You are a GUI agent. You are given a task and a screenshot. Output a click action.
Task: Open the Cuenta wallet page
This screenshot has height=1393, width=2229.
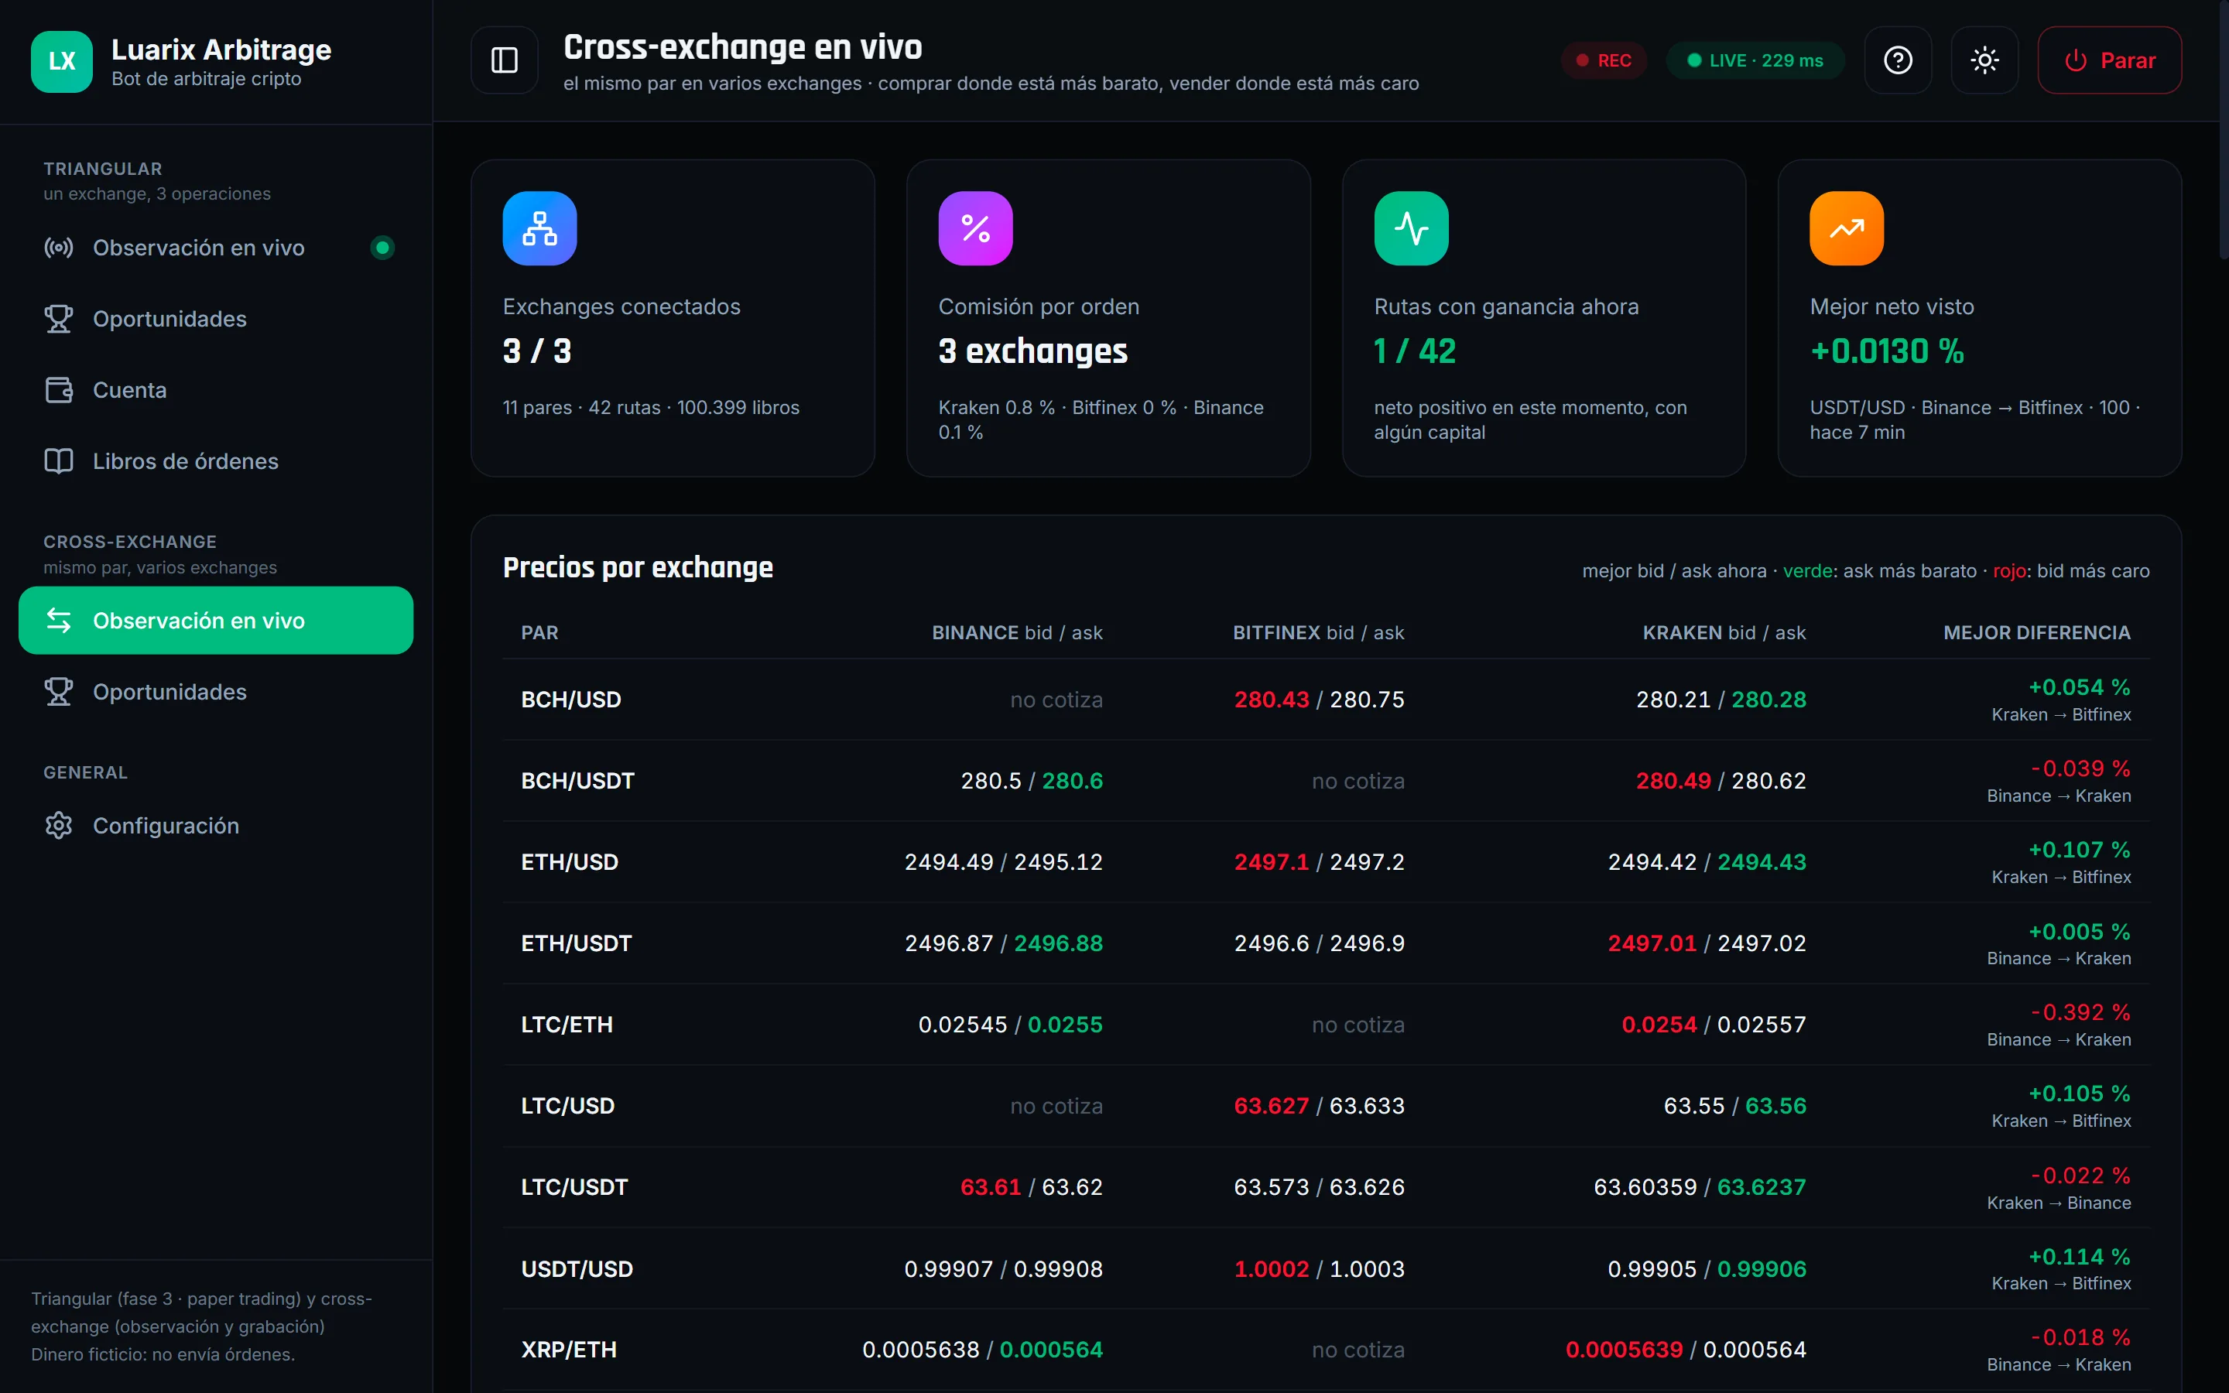[215, 390]
